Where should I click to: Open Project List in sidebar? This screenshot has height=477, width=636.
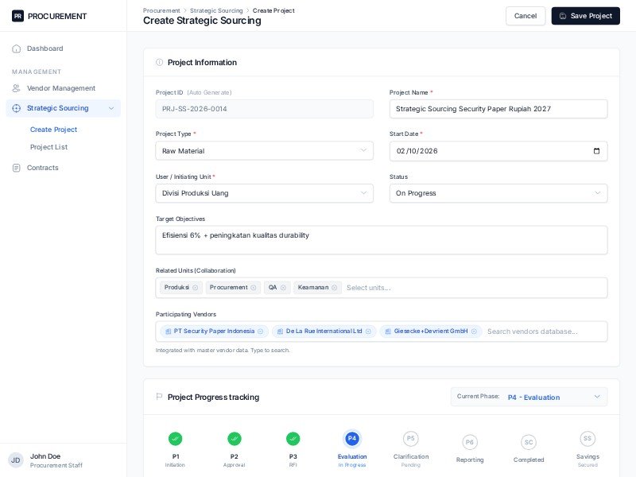(x=48, y=147)
